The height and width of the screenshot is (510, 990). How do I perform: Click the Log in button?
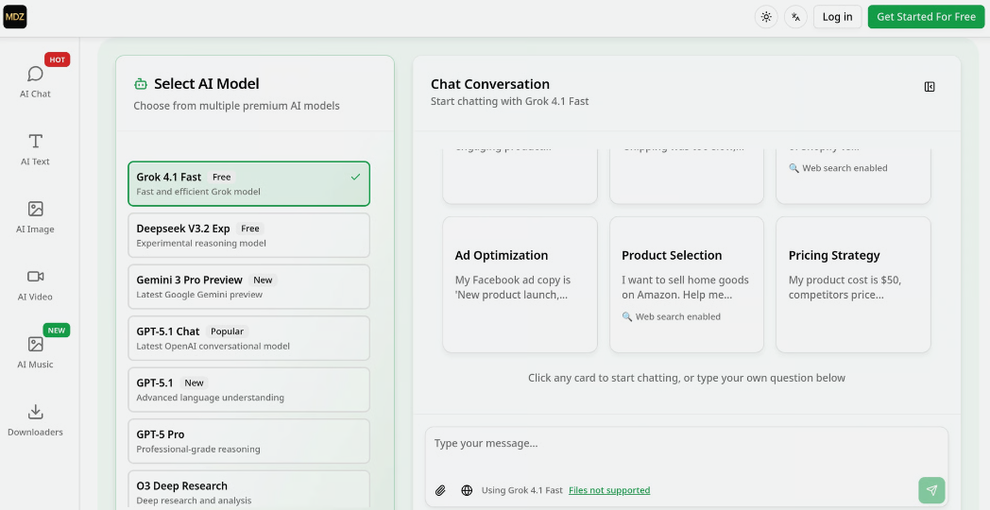pos(837,17)
